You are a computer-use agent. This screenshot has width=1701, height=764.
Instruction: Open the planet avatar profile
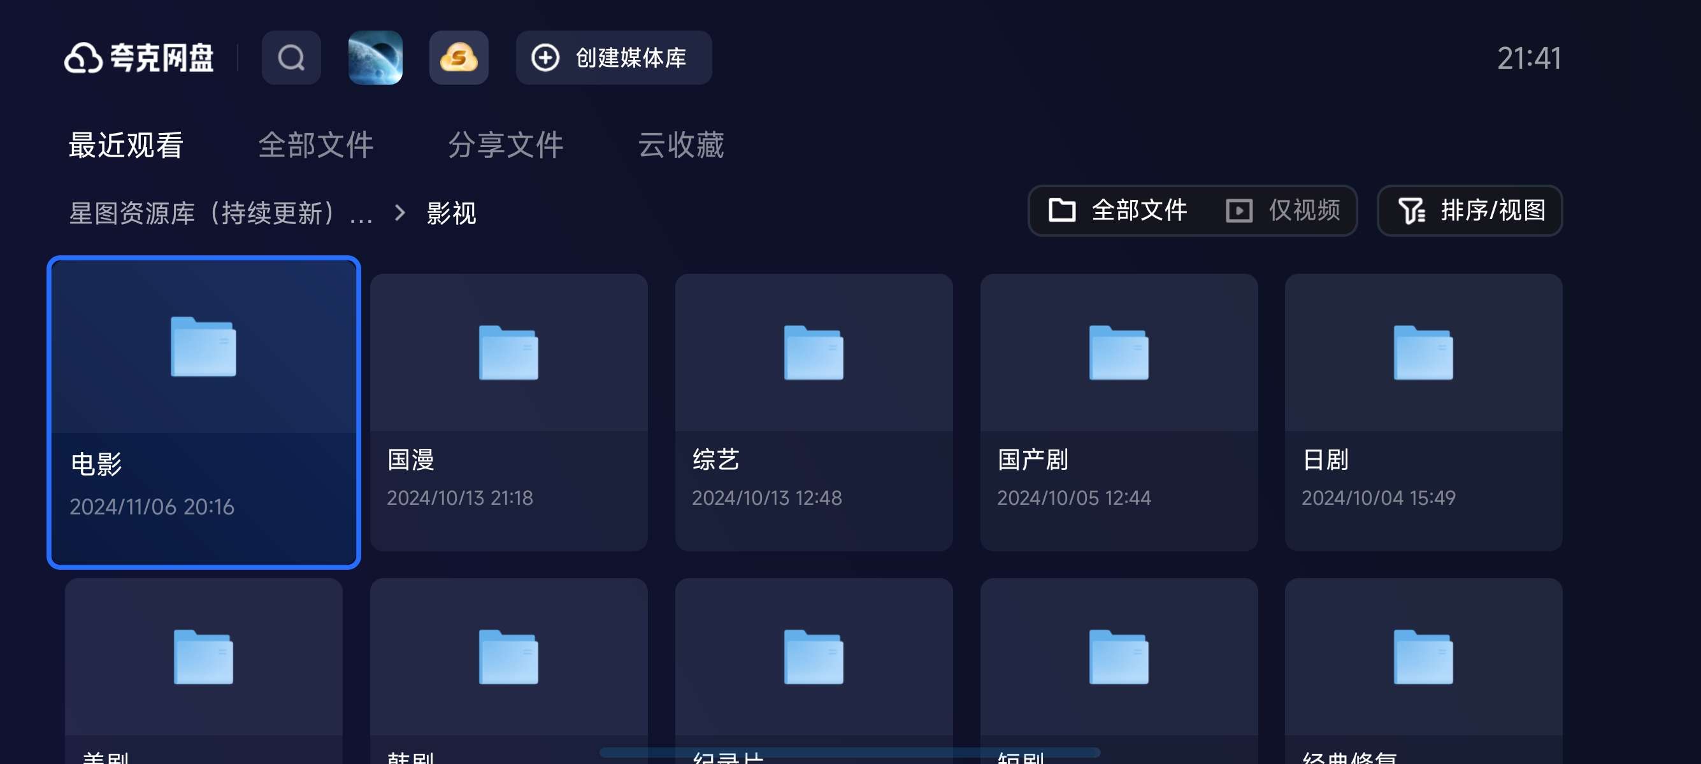coord(375,57)
